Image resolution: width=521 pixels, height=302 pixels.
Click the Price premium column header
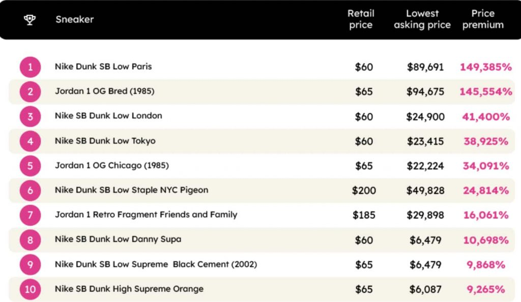click(483, 19)
